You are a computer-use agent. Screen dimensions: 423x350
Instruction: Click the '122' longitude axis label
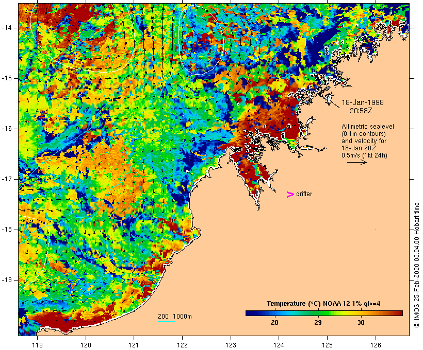[183, 345]
